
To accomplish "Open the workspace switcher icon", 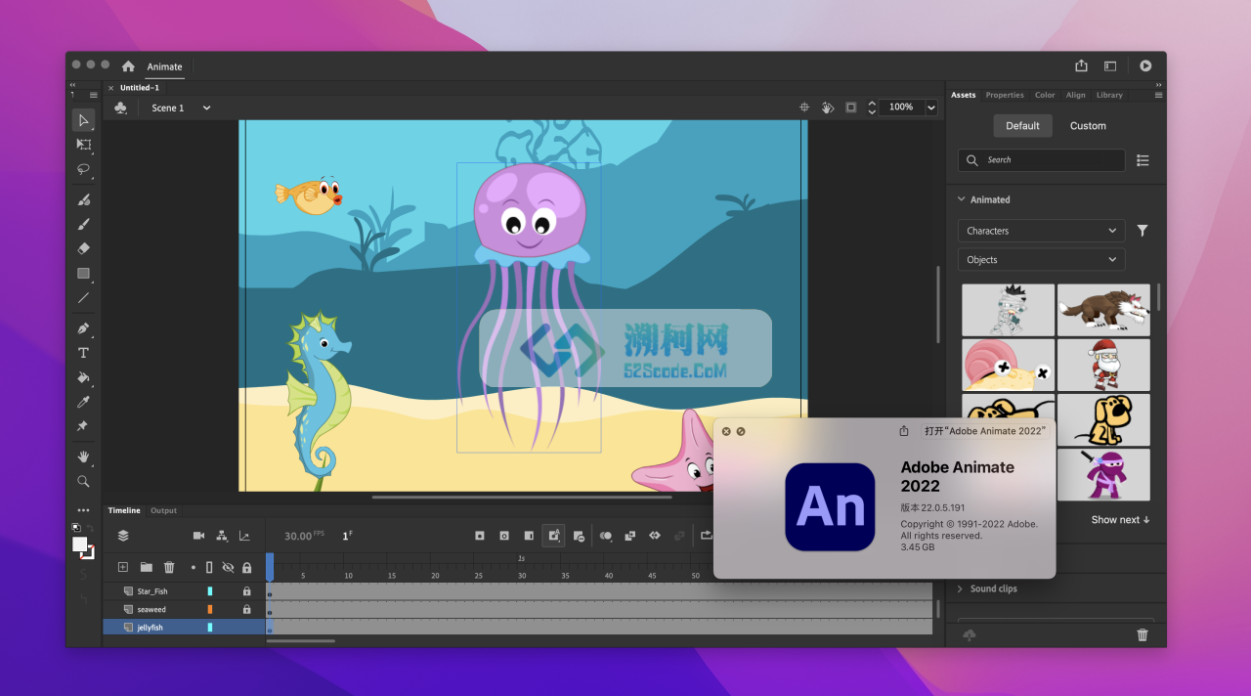I will pyautogui.click(x=1110, y=66).
